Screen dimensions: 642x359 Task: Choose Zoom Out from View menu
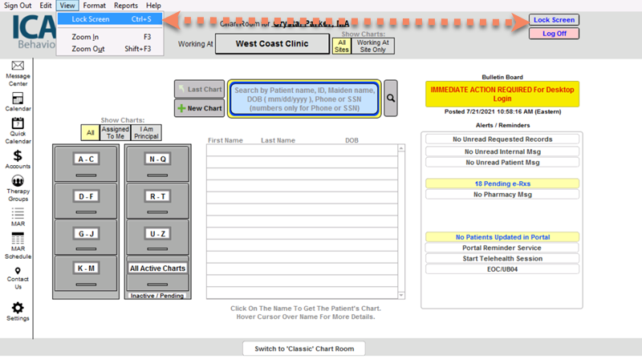click(110, 49)
